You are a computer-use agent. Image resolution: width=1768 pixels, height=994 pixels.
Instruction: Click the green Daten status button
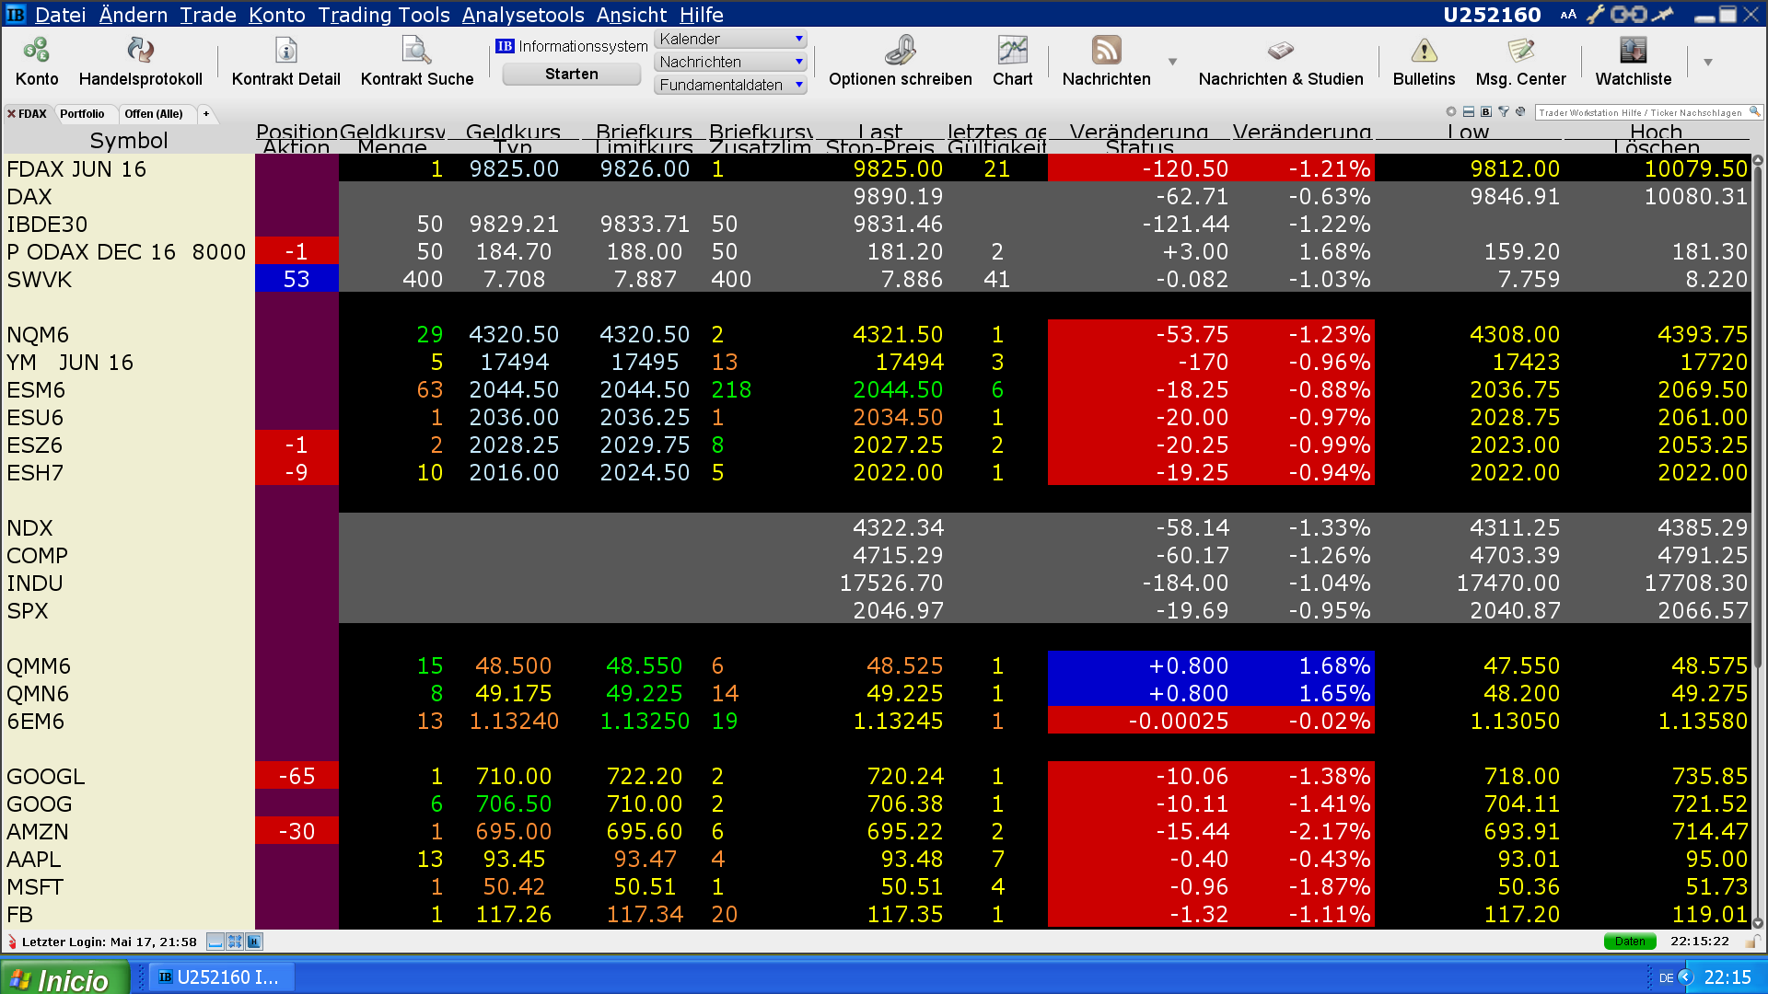click(x=1629, y=941)
